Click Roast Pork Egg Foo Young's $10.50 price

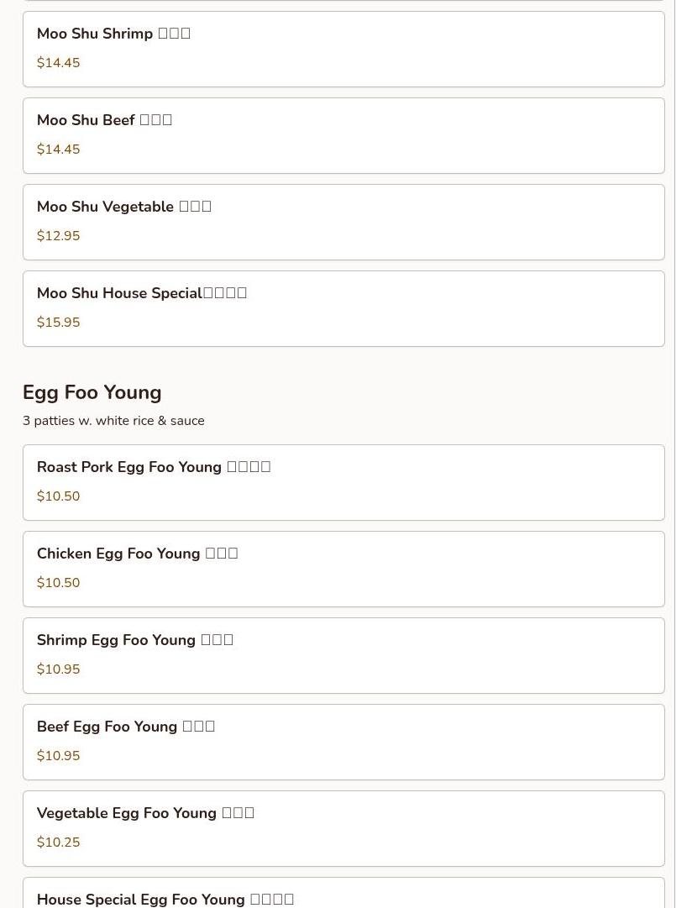(x=58, y=496)
